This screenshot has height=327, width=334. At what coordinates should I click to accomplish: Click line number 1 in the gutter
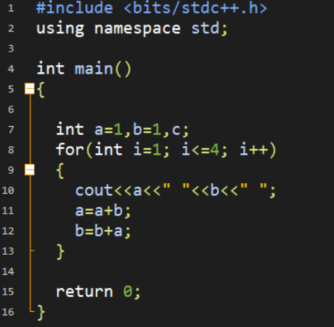pyautogui.click(x=11, y=9)
